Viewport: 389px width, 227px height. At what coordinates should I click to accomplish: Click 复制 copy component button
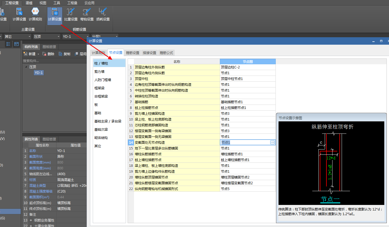tap(65, 54)
